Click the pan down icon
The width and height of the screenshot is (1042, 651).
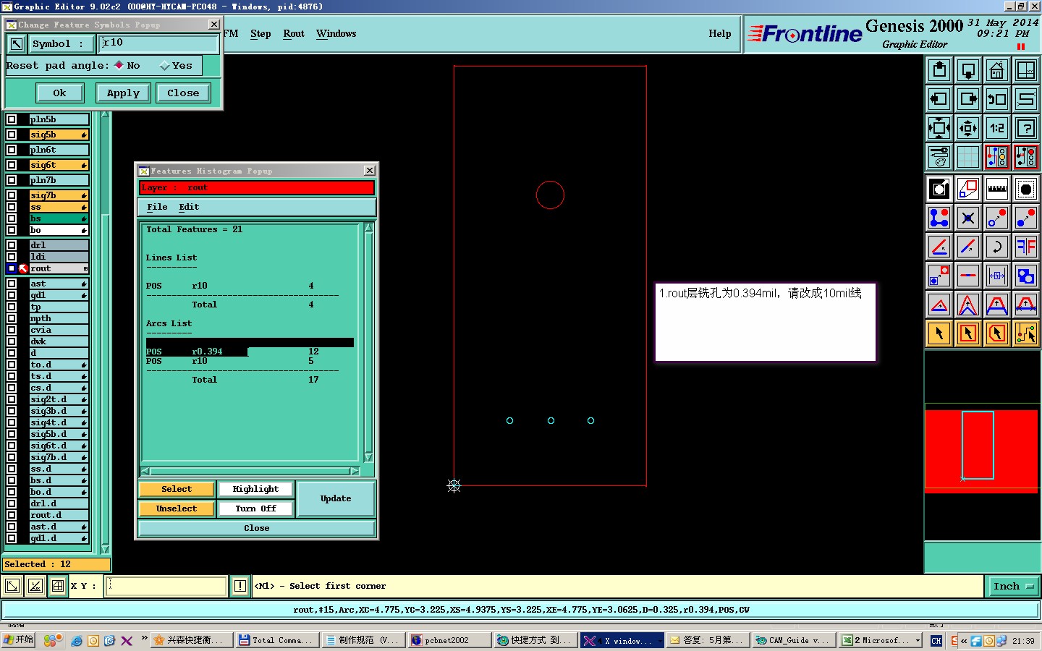968,70
